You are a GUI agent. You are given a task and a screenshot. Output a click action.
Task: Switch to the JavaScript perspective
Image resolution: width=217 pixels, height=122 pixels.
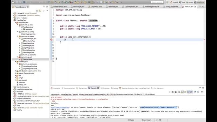click(199, 2)
